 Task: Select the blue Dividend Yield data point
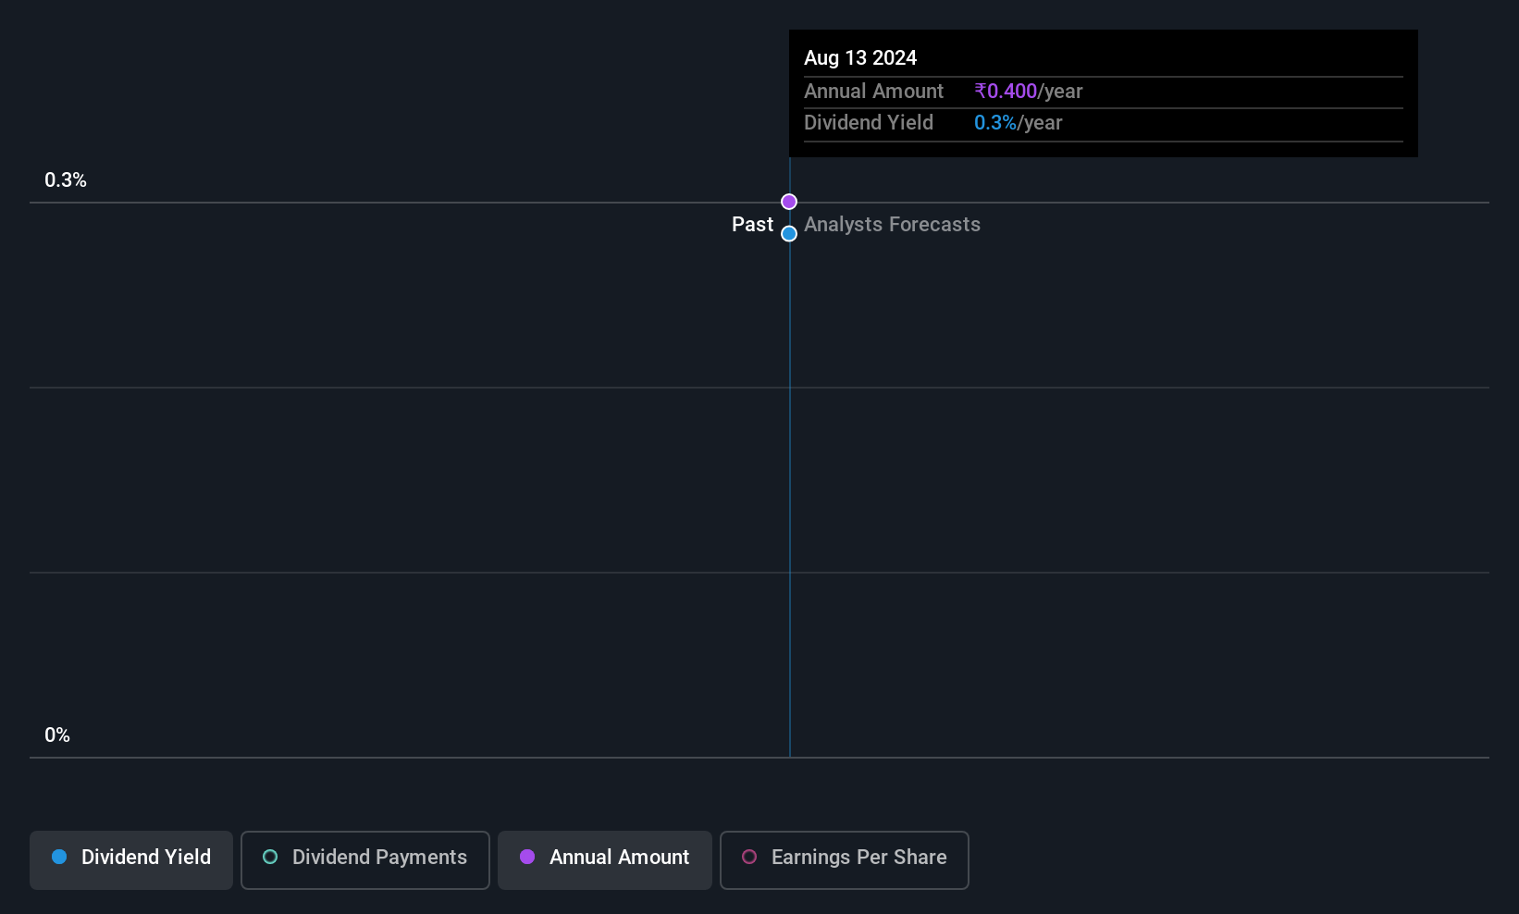tap(789, 234)
